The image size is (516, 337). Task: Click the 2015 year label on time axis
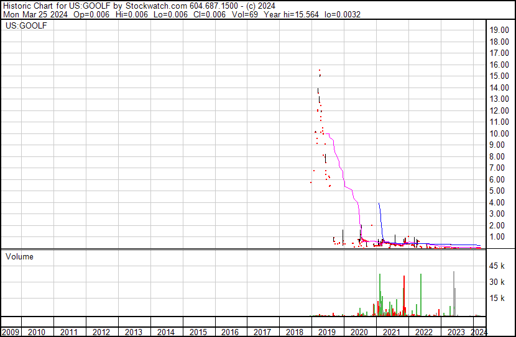pos(198,332)
